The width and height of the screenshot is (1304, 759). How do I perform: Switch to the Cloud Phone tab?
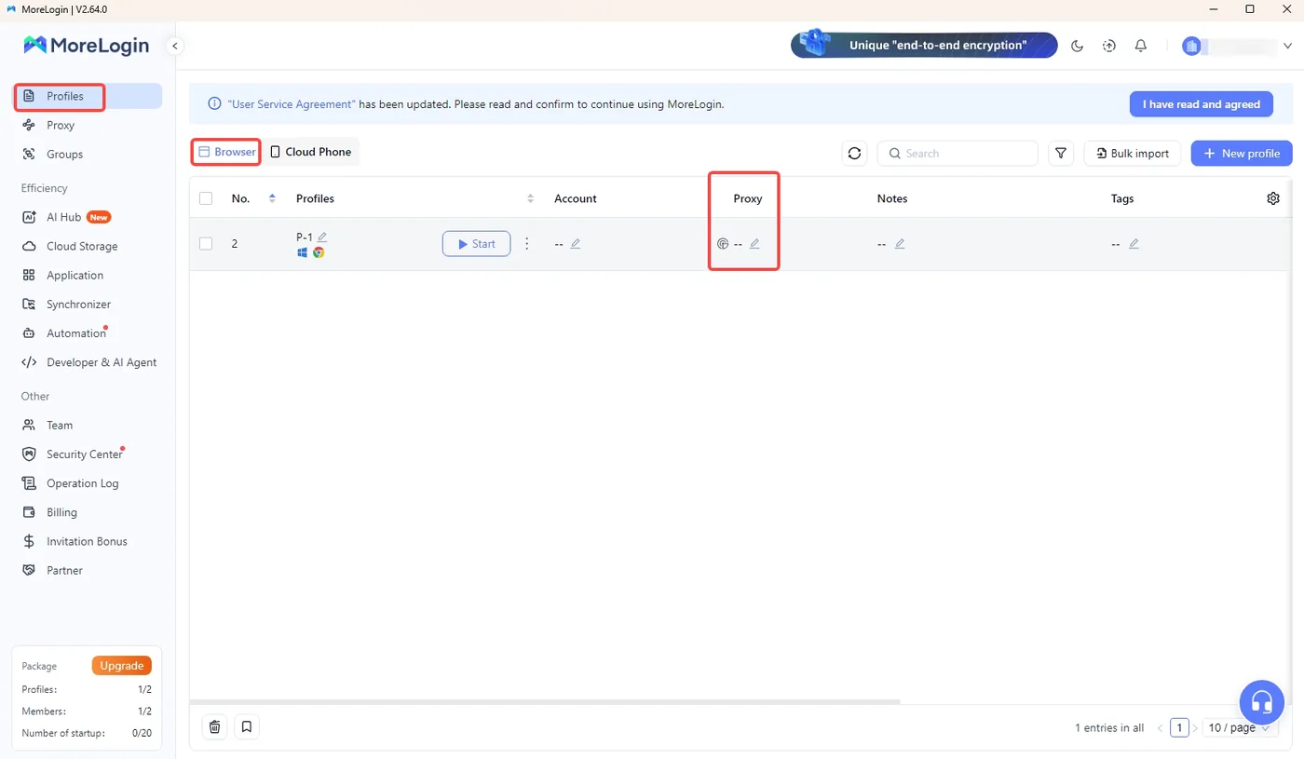(x=310, y=152)
